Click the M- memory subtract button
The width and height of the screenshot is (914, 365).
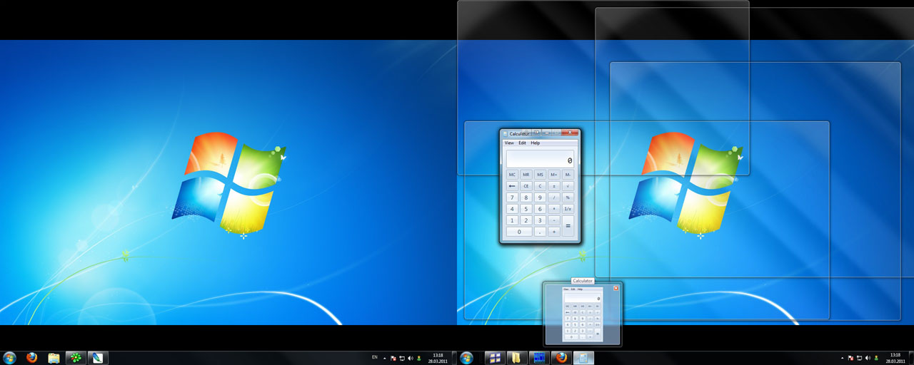pos(568,175)
